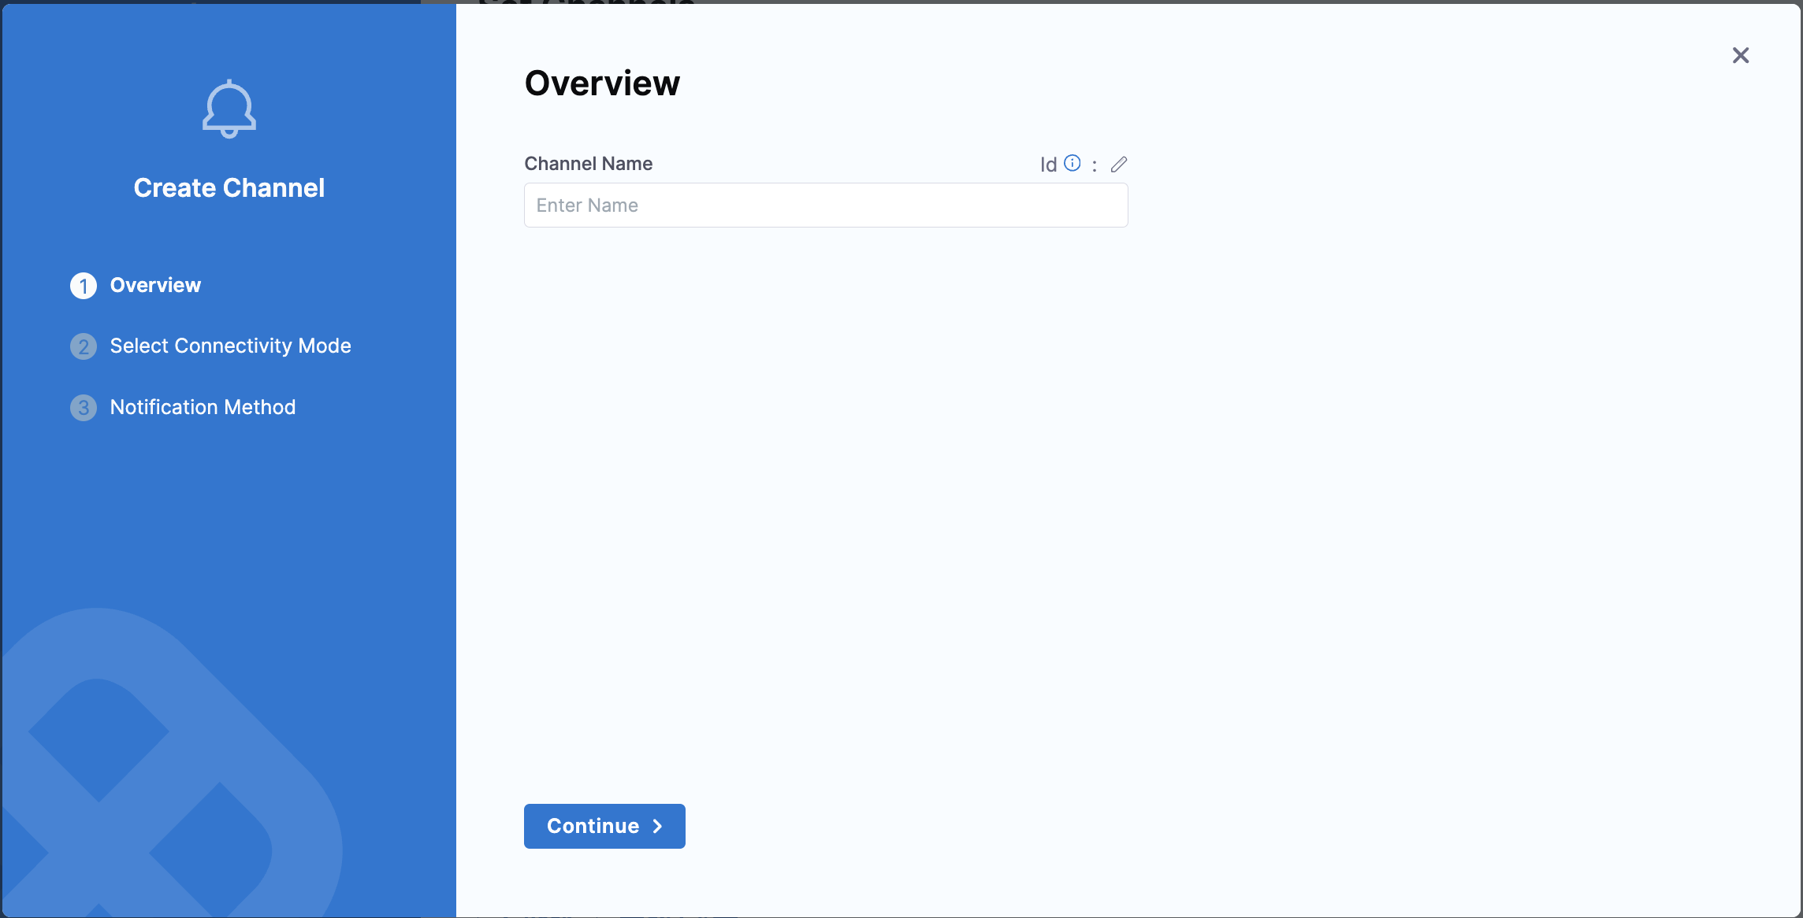The image size is (1803, 918).
Task: Click the step 2 number circle
Action: pyautogui.click(x=84, y=346)
